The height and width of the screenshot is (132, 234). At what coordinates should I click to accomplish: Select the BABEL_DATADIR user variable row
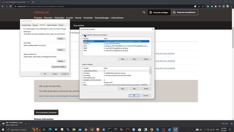116,41
